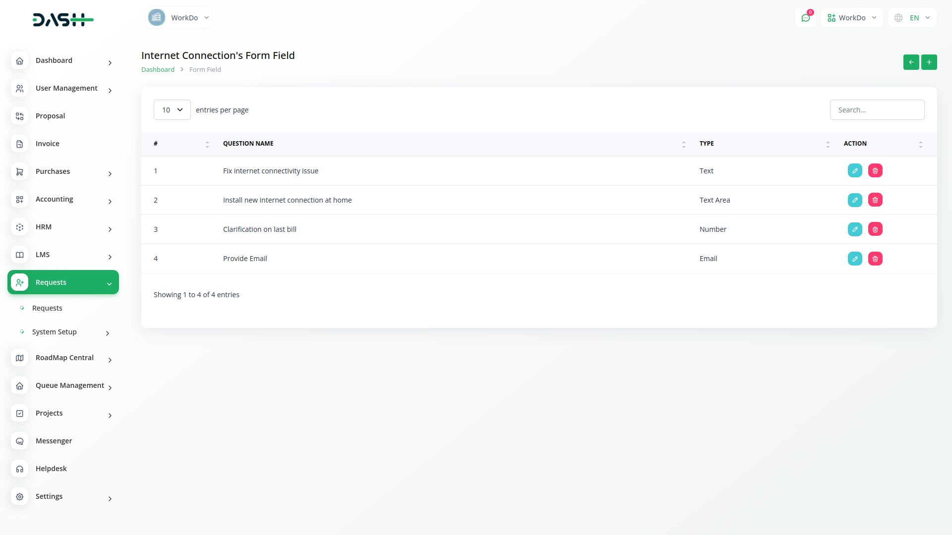Open Helpdesk from the sidebar

tap(51, 469)
